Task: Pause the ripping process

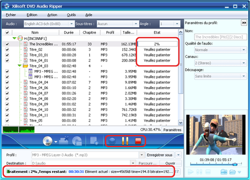Action: (125, 141)
